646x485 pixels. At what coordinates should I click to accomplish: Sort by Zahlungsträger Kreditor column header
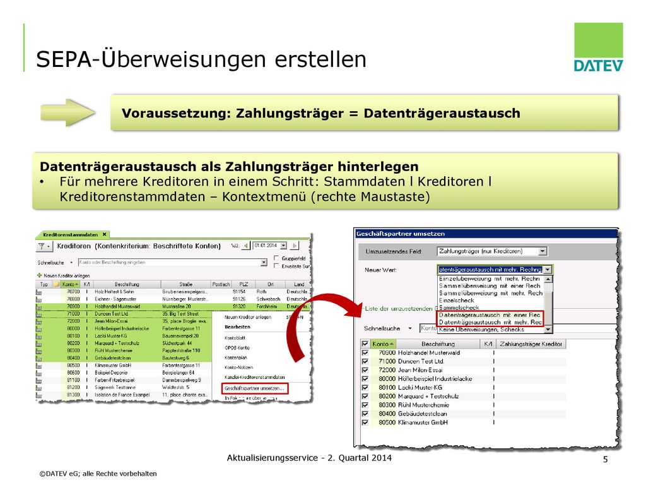point(531,344)
